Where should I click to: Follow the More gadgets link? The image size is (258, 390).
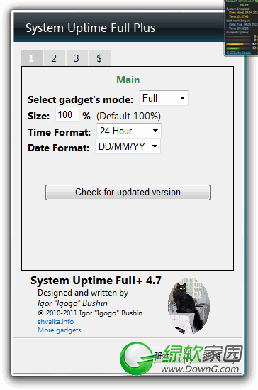tap(60, 330)
